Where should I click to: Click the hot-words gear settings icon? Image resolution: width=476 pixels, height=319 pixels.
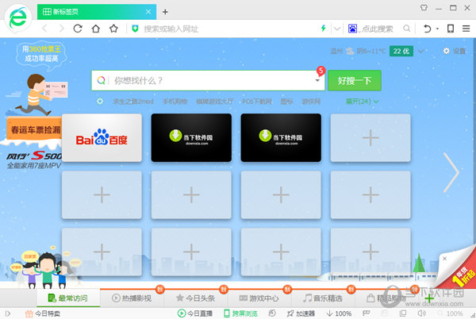point(100,101)
